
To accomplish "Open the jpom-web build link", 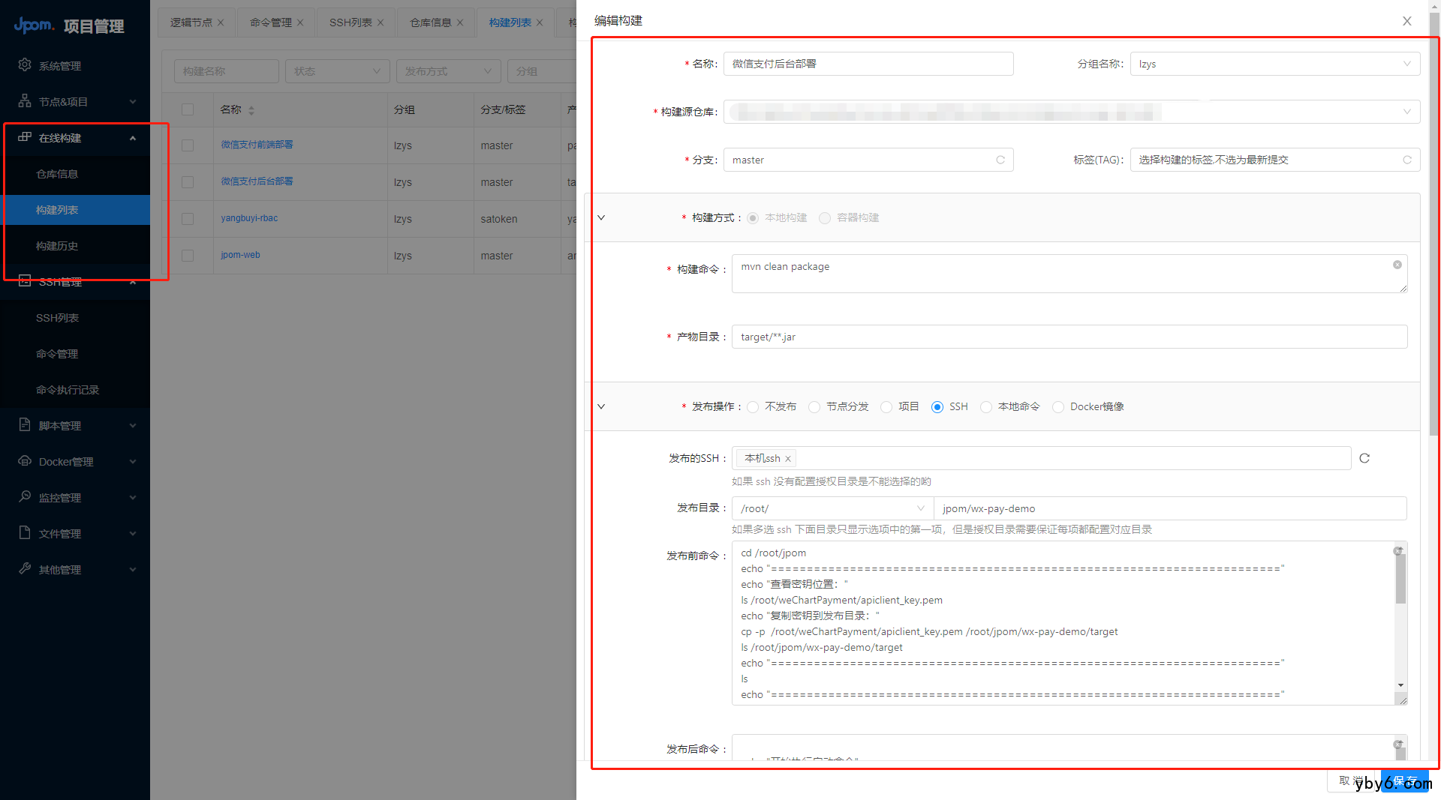I will (240, 255).
